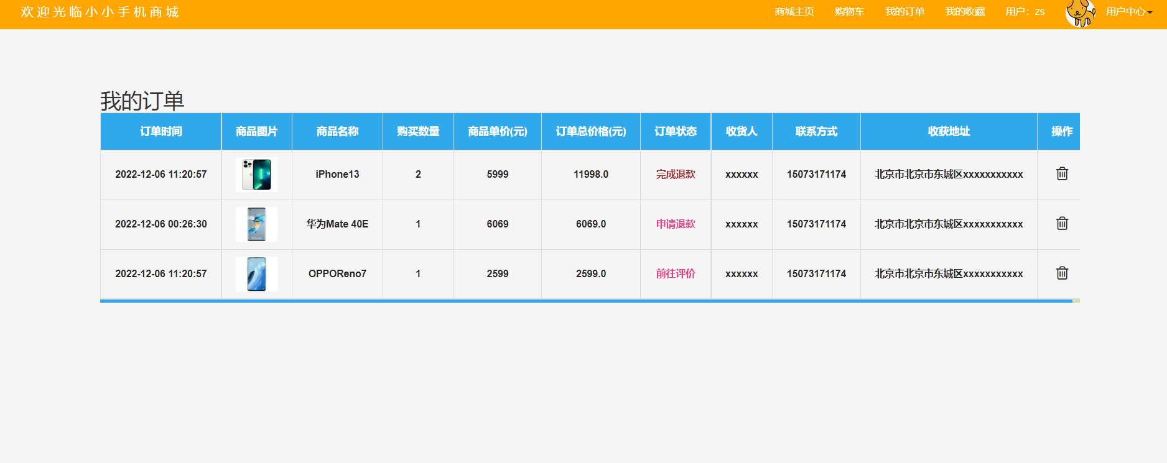Delete the 华为Mate 40E order with trash icon

(x=1062, y=223)
